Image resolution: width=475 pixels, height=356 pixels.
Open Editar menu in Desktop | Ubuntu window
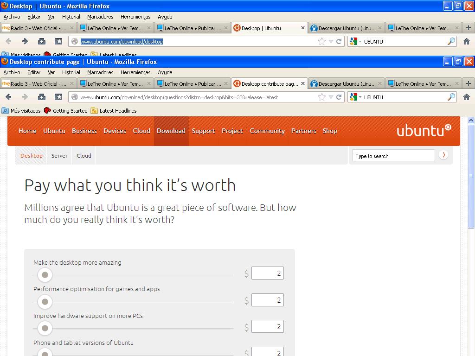click(x=33, y=17)
